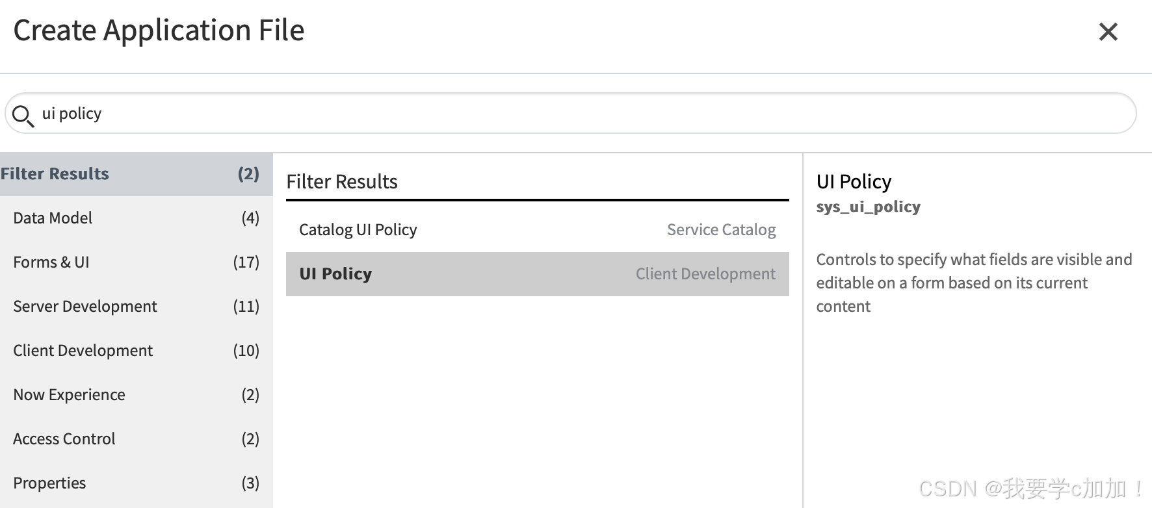Go to the Properties category
Screen dimensions: 1152x508
click(136, 483)
